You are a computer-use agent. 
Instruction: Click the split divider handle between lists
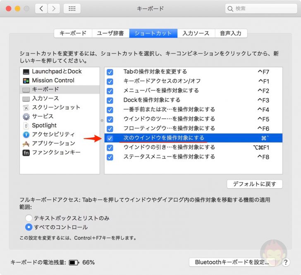click(102, 121)
